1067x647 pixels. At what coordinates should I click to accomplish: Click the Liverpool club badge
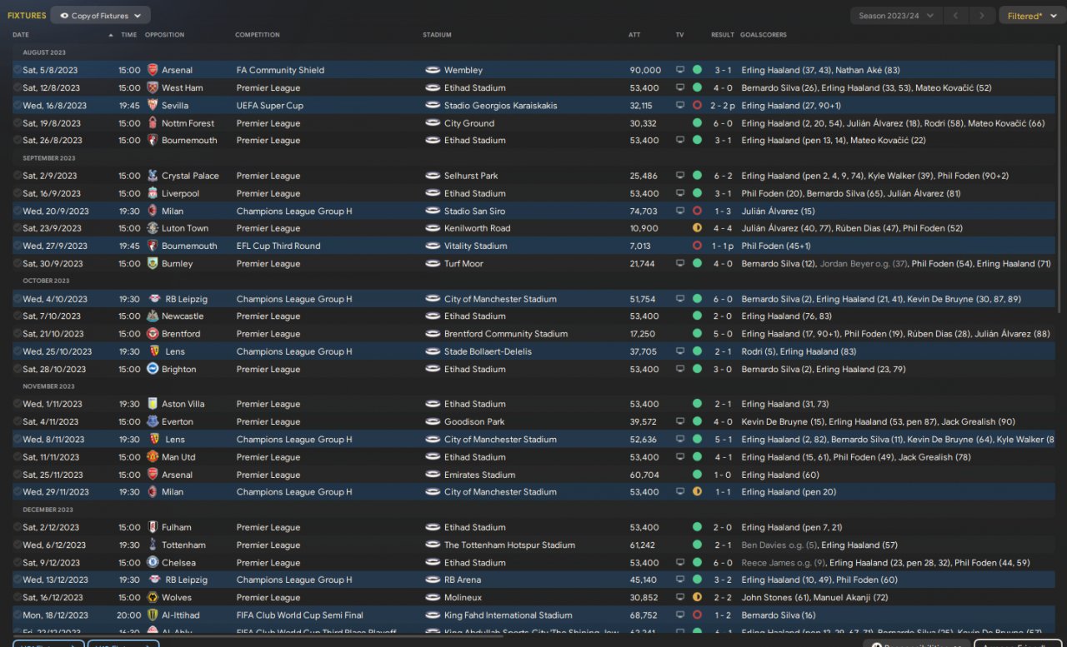(153, 193)
